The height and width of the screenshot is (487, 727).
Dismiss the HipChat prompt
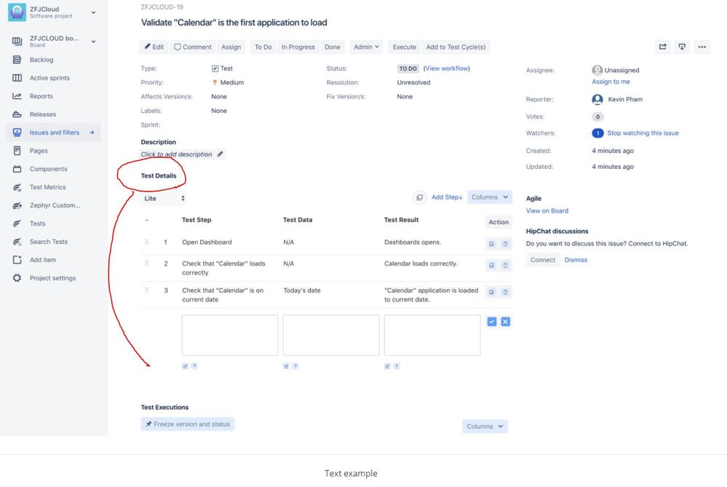click(576, 260)
